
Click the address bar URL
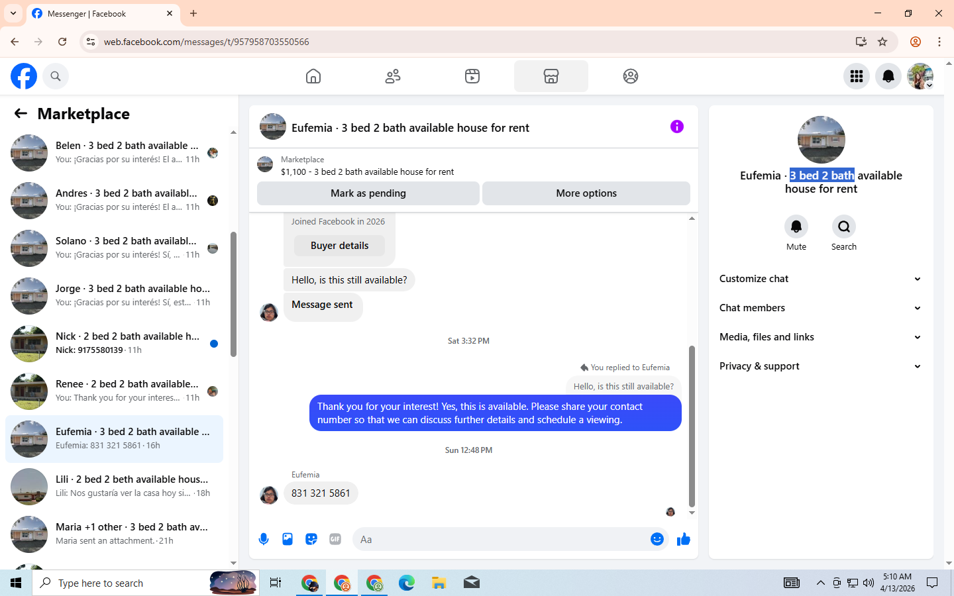click(x=206, y=42)
